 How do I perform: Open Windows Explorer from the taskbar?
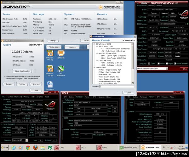(x=43, y=148)
